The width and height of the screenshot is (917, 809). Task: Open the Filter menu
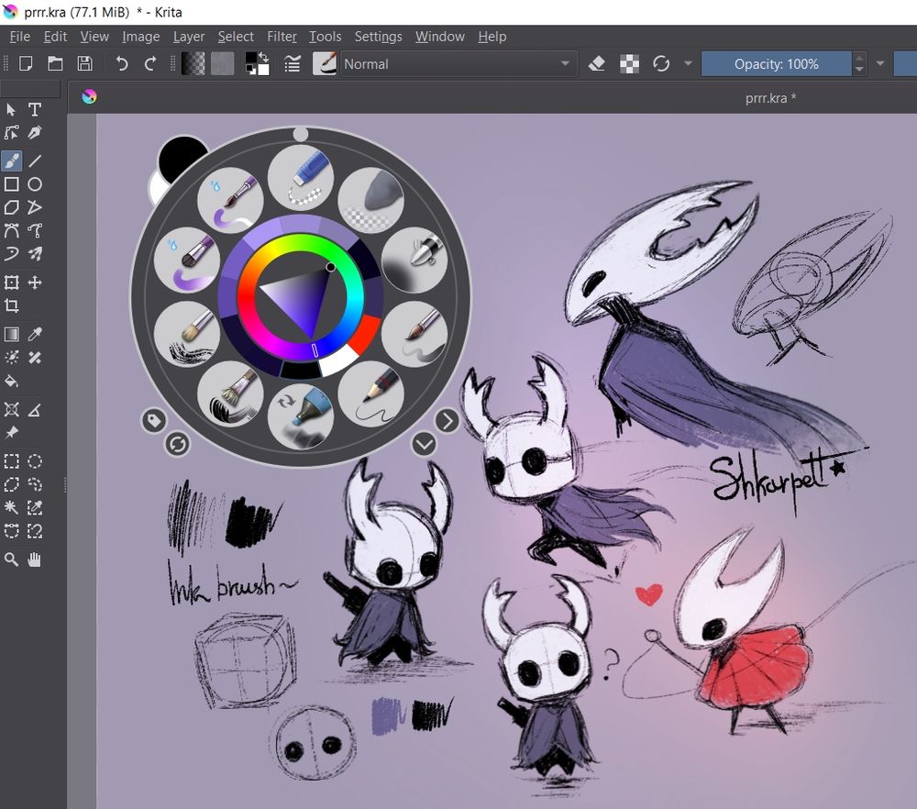pyautogui.click(x=282, y=37)
